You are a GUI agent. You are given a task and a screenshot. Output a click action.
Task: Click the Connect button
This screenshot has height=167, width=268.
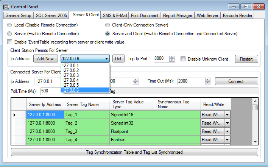pyautogui.click(x=236, y=81)
